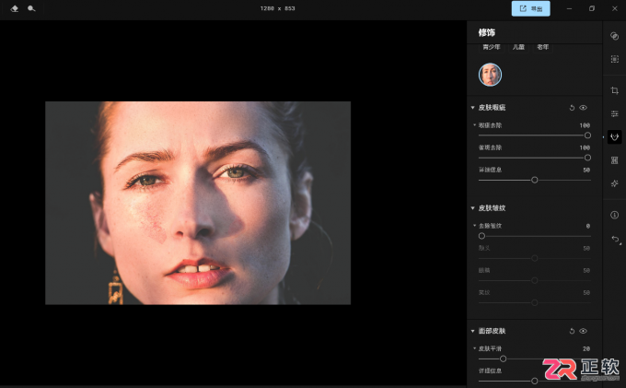Image resolution: width=626 pixels, height=388 pixels.
Task: Click the 瑕疵去除 slider handle
Action: click(x=587, y=135)
